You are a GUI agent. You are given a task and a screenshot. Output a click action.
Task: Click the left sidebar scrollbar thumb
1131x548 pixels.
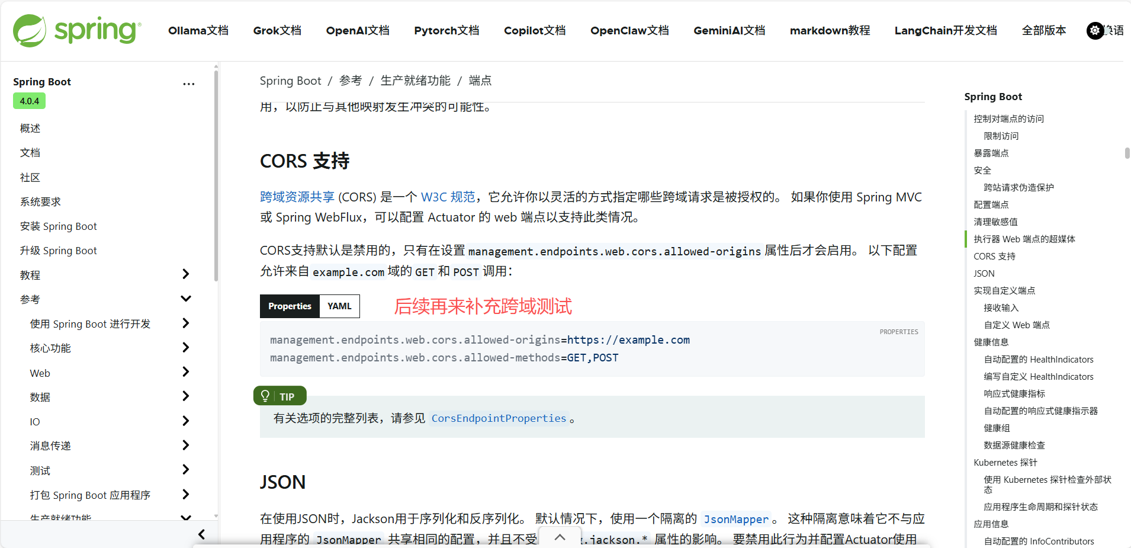pyautogui.click(x=216, y=175)
